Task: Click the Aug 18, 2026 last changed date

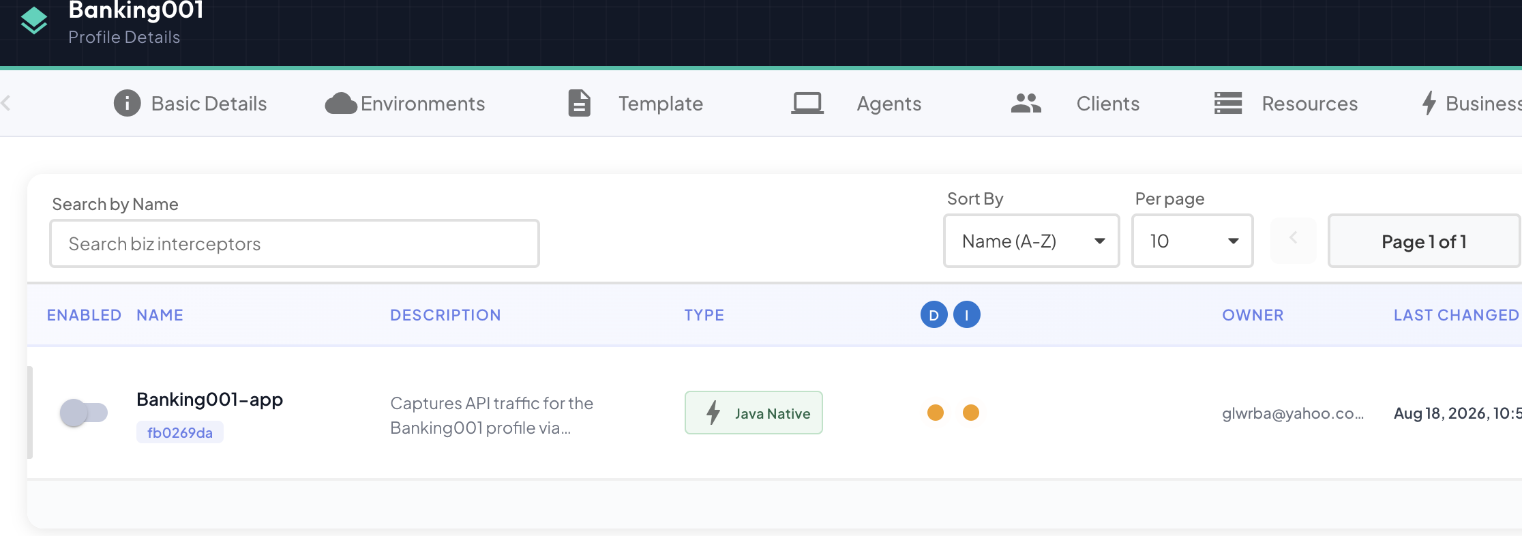Action: [x=1458, y=413]
